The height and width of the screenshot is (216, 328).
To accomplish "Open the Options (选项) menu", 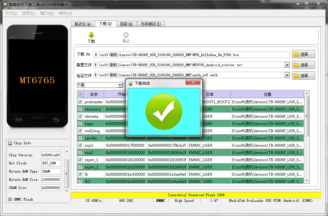I will pyautogui.click(x=28, y=13).
